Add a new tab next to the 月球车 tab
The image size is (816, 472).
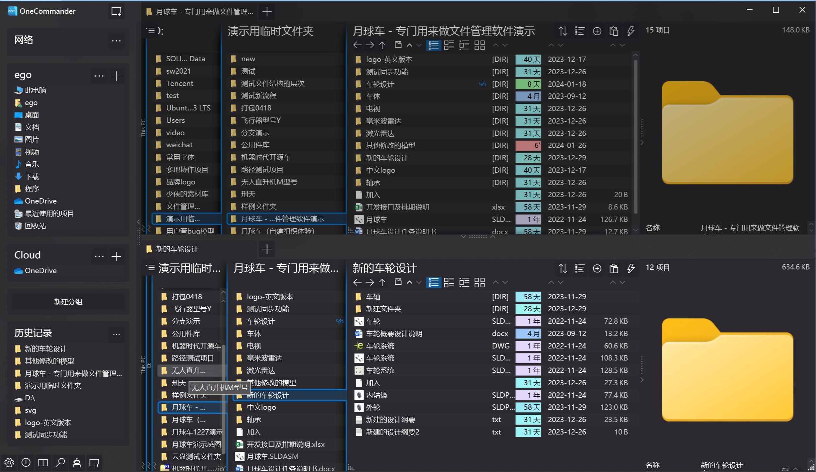pyautogui.click(x=267, y=12)
